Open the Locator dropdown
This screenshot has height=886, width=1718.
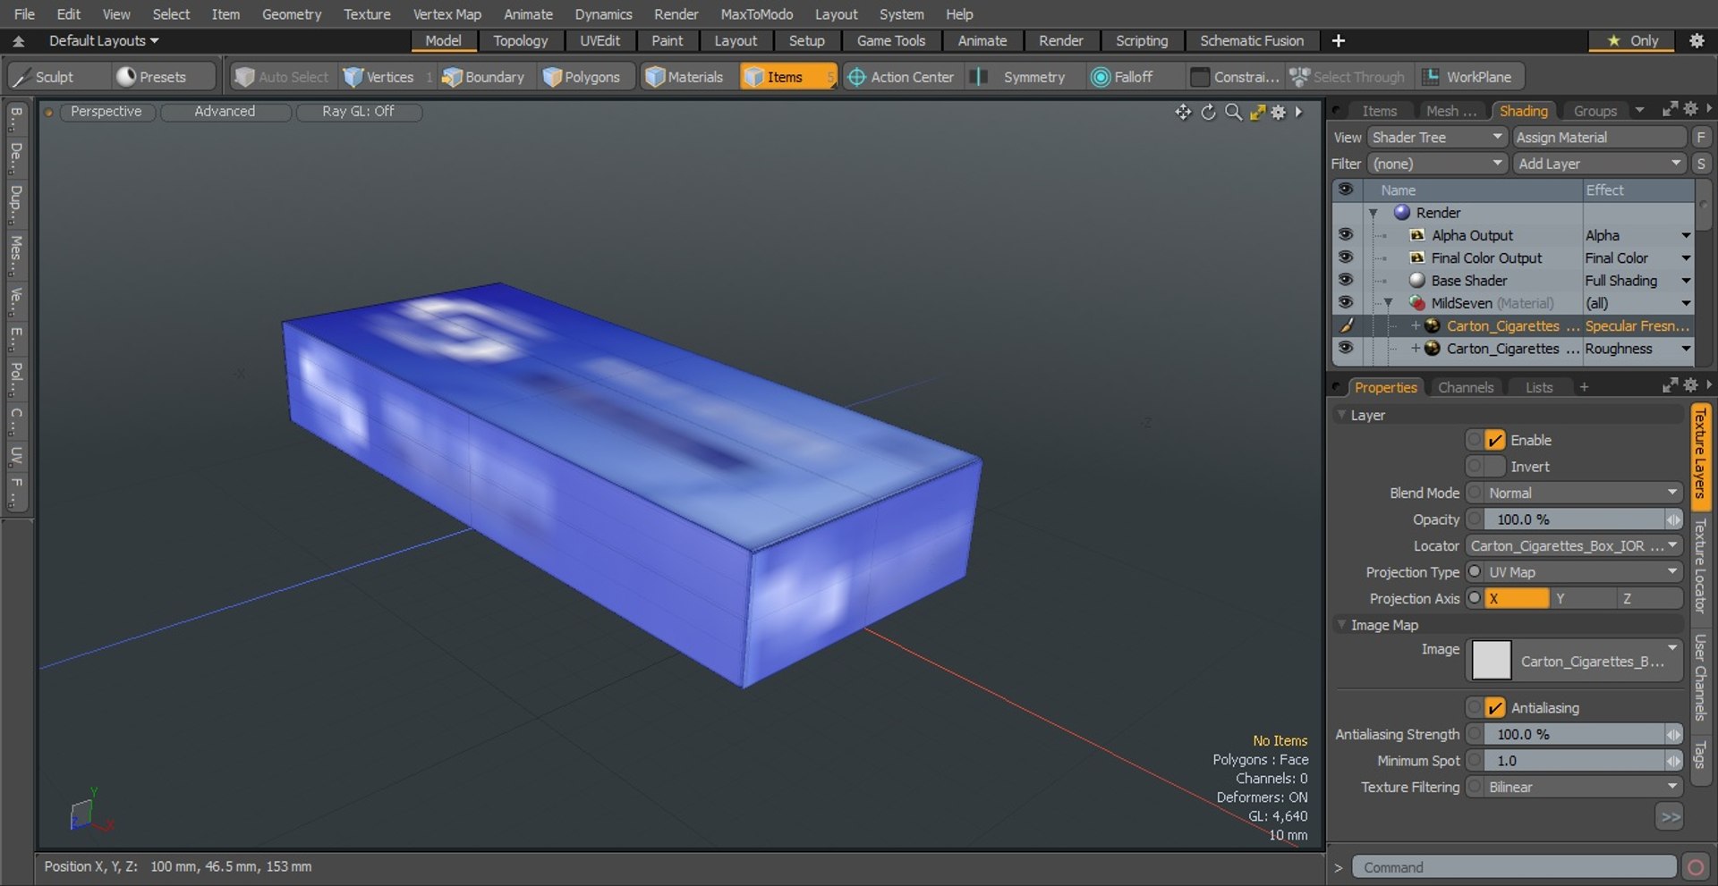(x=1574, y=546)
